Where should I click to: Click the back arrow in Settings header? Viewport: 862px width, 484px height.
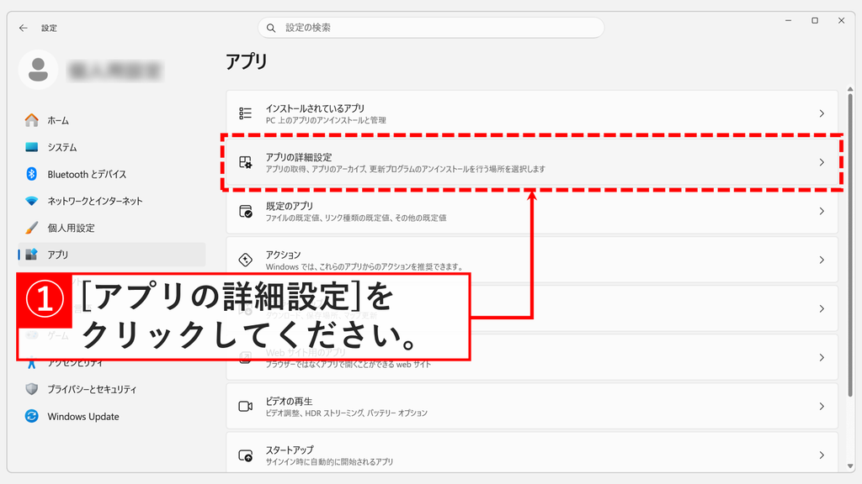click(x=23, y=28)
